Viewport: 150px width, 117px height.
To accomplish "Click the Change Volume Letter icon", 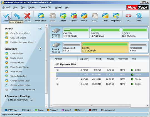I will [6, 85].
